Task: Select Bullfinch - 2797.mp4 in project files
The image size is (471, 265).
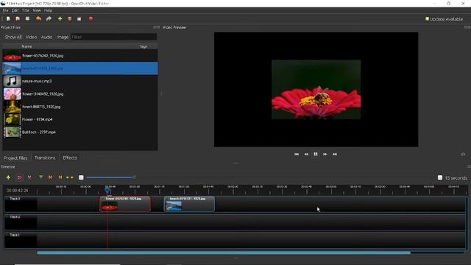Action: 80,132
